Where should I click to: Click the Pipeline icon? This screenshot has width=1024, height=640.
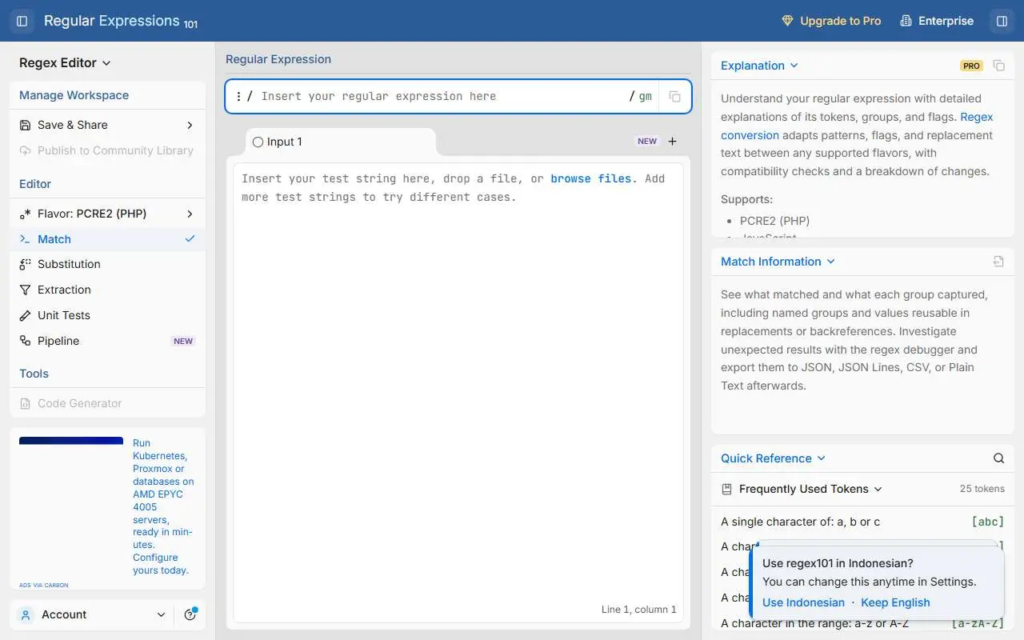25,341
